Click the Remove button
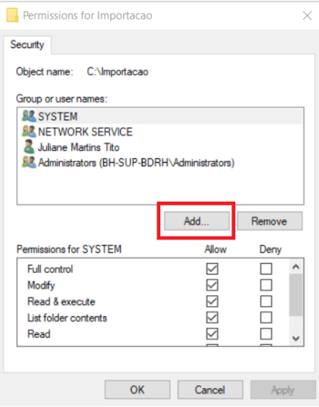 [269, 221]
